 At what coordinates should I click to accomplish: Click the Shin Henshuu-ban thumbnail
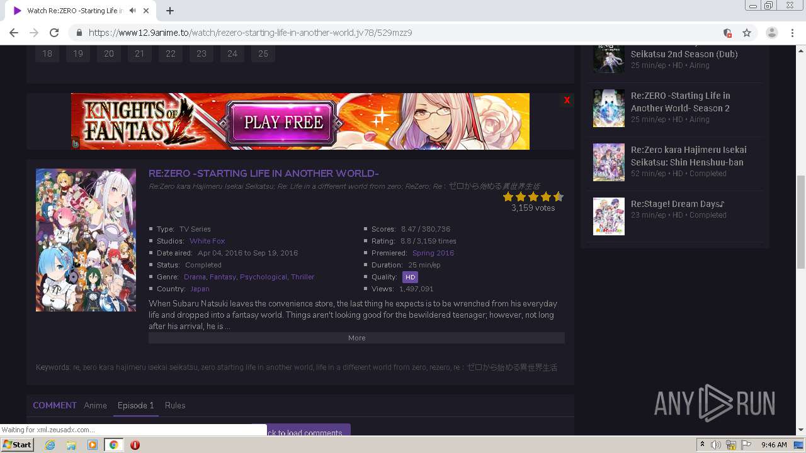[609, 162]
